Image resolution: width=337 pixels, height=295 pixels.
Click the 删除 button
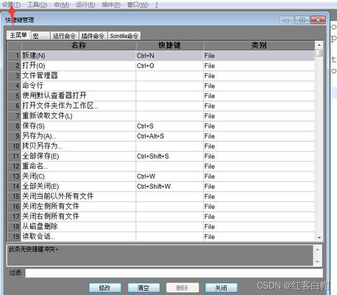click(x=182, y=288)
